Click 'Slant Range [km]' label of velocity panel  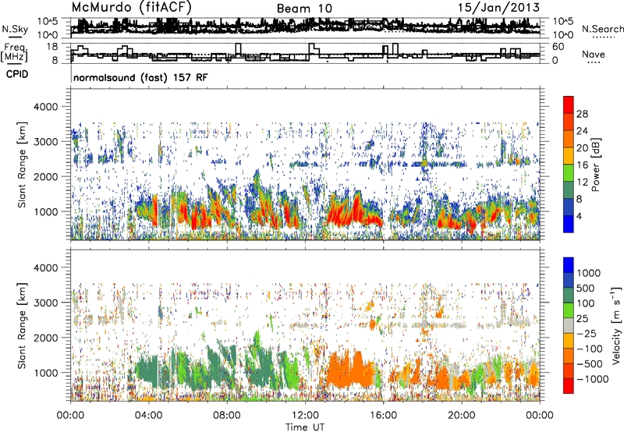(22, 325)
